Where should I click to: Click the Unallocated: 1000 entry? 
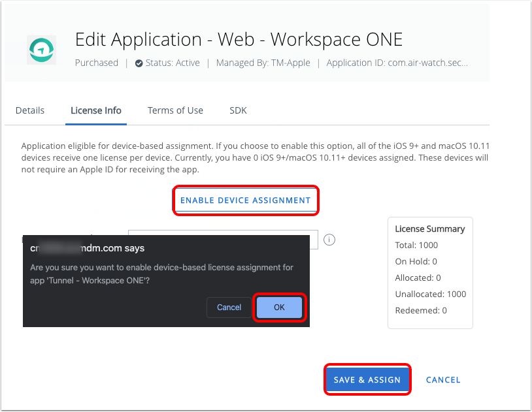[430, 294]
